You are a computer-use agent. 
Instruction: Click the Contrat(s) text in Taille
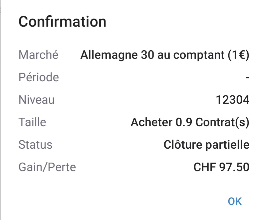pos(222,122)
